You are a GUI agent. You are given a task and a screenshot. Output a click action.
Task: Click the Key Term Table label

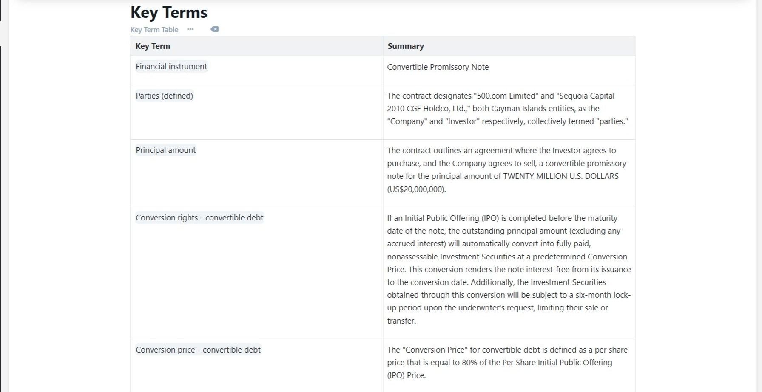pos(154,30)
